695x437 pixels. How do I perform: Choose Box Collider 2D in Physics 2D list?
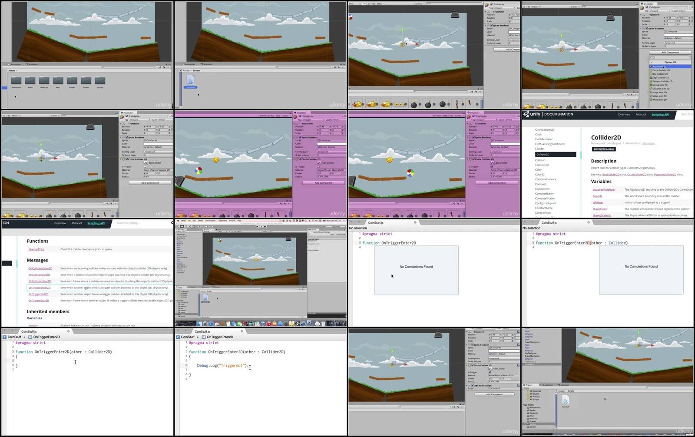(671, 74)
